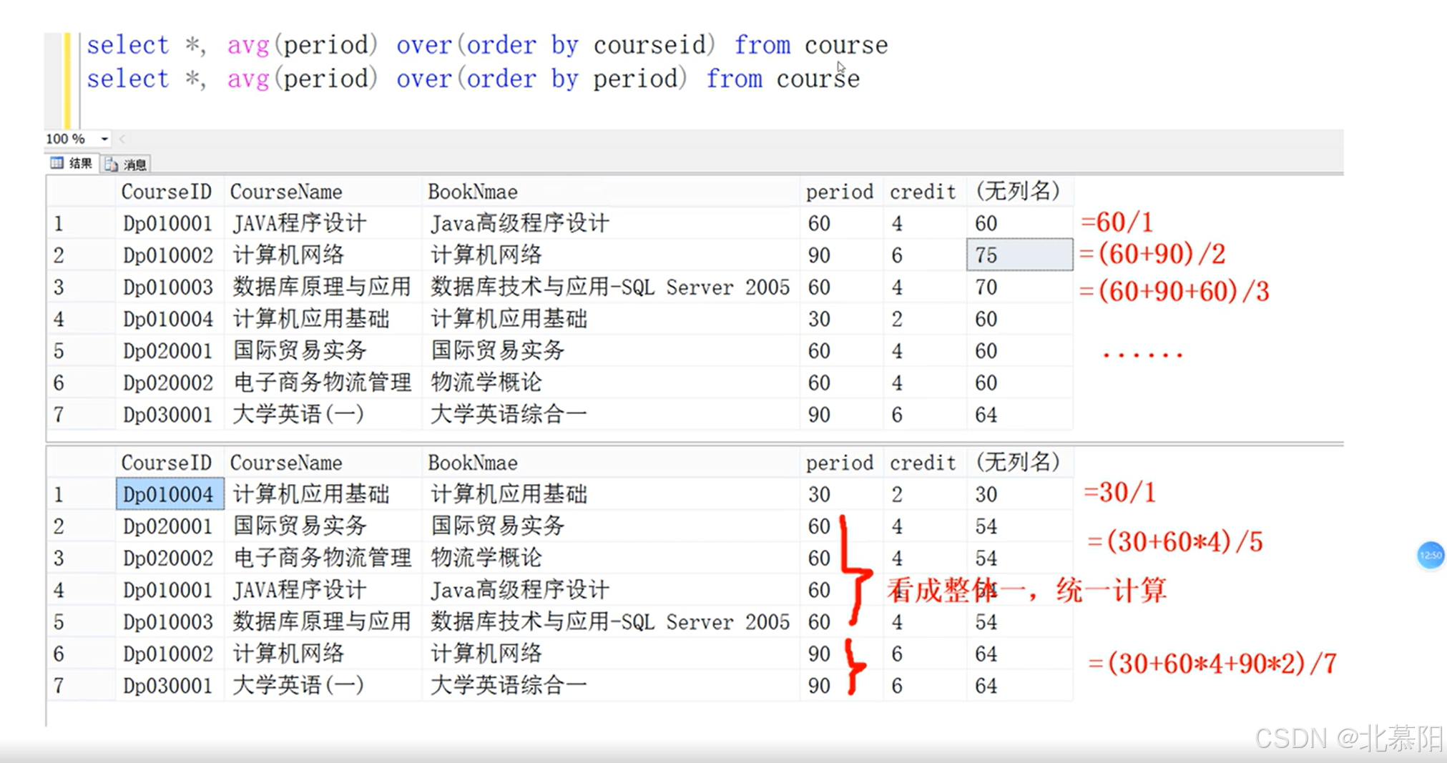Screen dimensions: 1447x763
Task: Click the word courseid in the first query
Action: click(x=649, y=45)
